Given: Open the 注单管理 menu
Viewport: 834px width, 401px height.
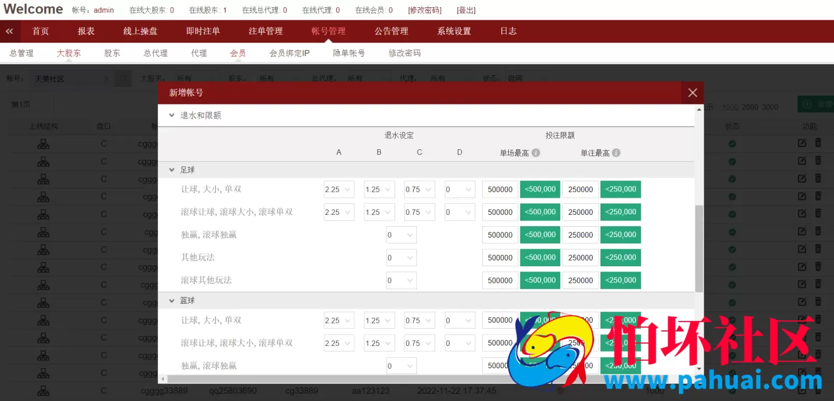Looking at the screenshot, I should (x=266, y=31).
